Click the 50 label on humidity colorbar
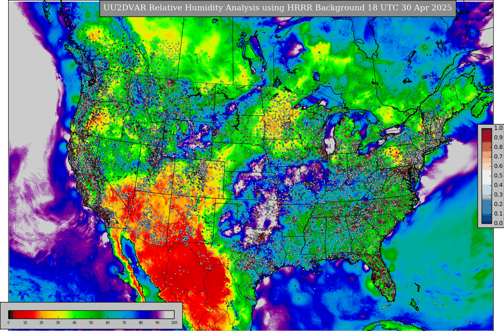This screenshot has height=331, width=504. point(91,323)
